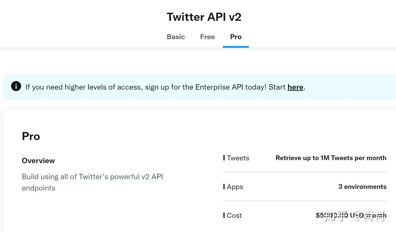Click the "Tweets" row label
396x232 pixels.
pyautogui.click(x=238, y=158)
